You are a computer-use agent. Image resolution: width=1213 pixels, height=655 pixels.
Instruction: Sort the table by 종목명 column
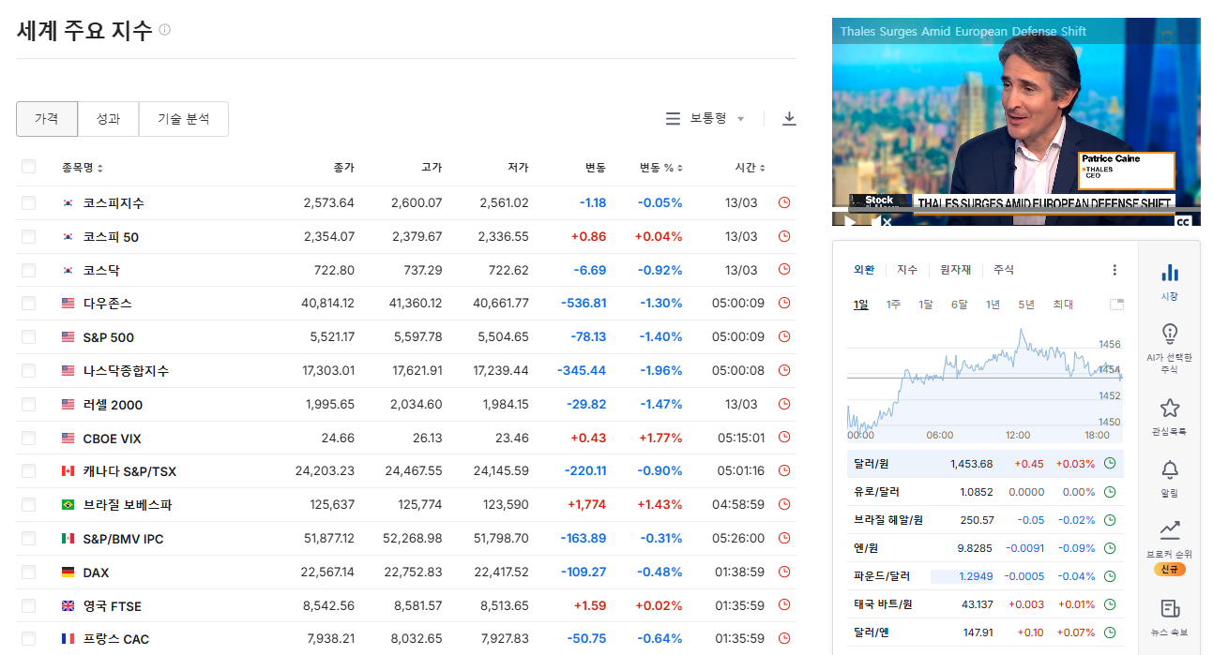(83, 168)
